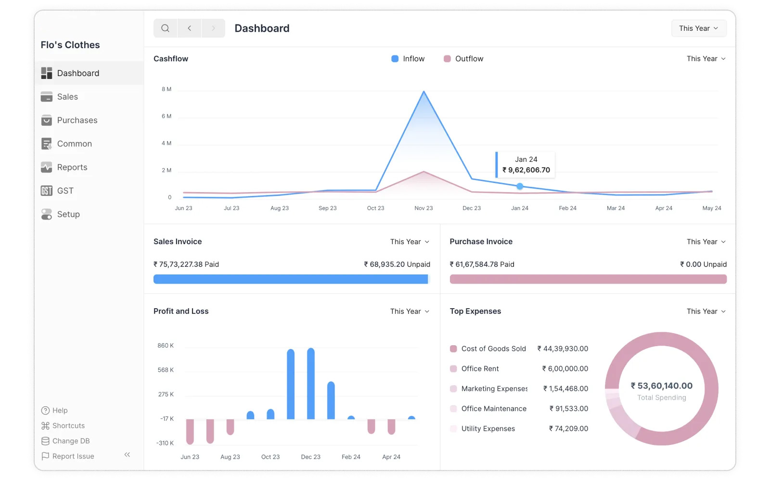The height and width of the screenshot is (481, 770).
Task: Click Cost of Goods Sold color swatch
Action: click(x=453, y=349)
